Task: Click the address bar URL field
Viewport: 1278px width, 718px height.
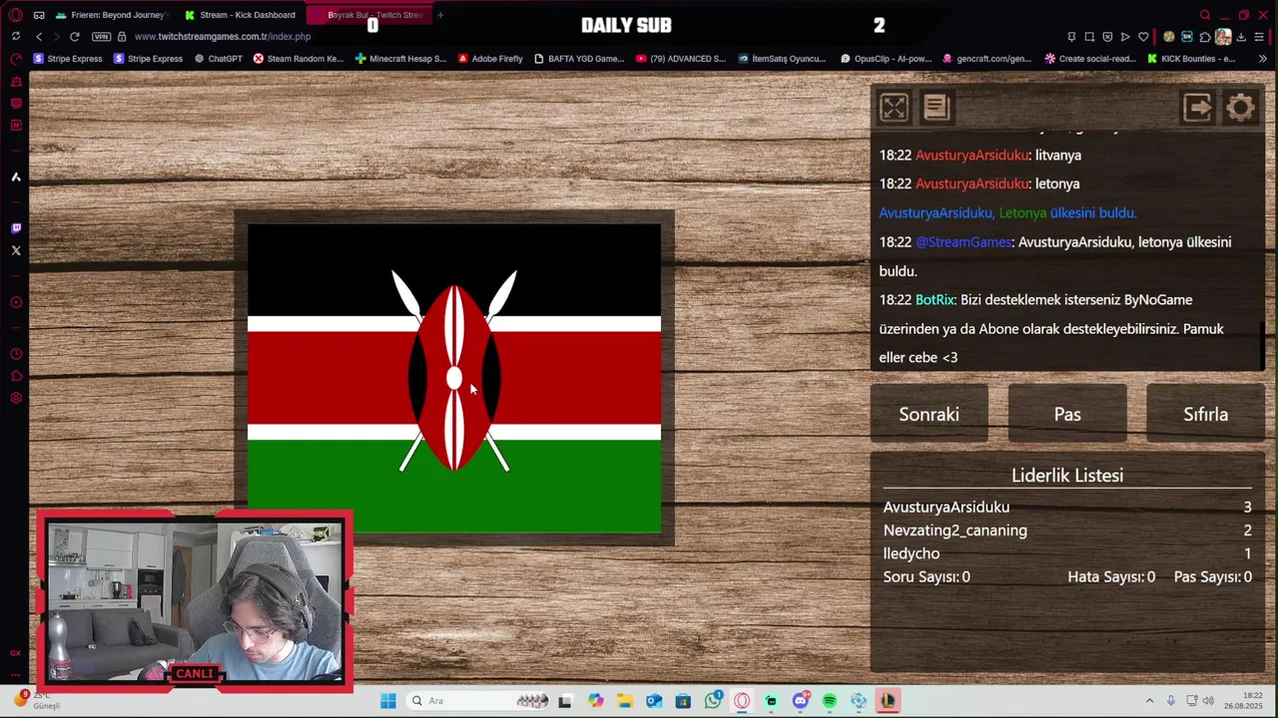Action: [x=222, y=37]
